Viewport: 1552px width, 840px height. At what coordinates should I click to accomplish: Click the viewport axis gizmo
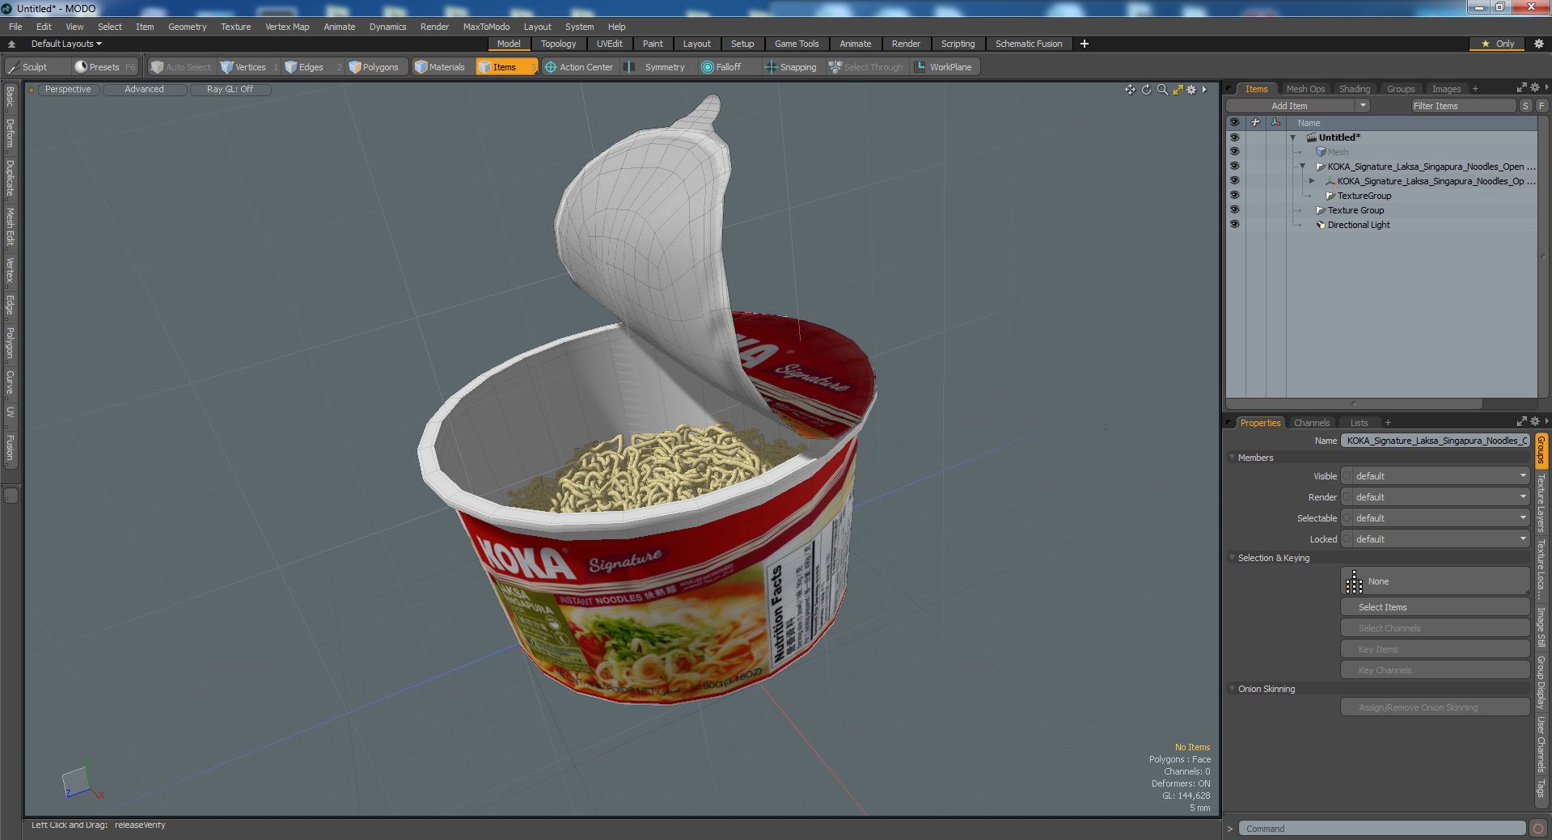(x=82, y=783)
